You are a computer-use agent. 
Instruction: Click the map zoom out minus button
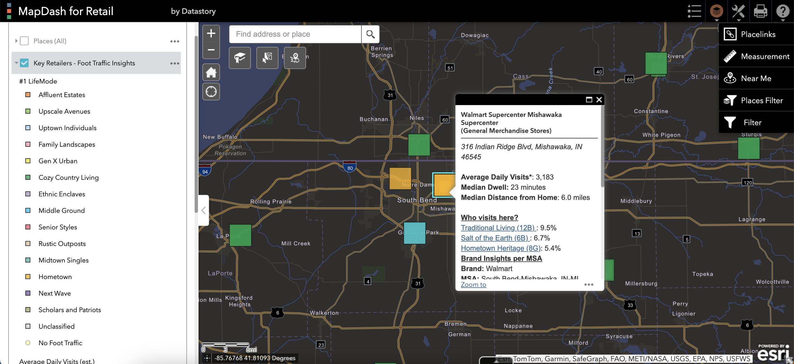click(x=211, y=50)
